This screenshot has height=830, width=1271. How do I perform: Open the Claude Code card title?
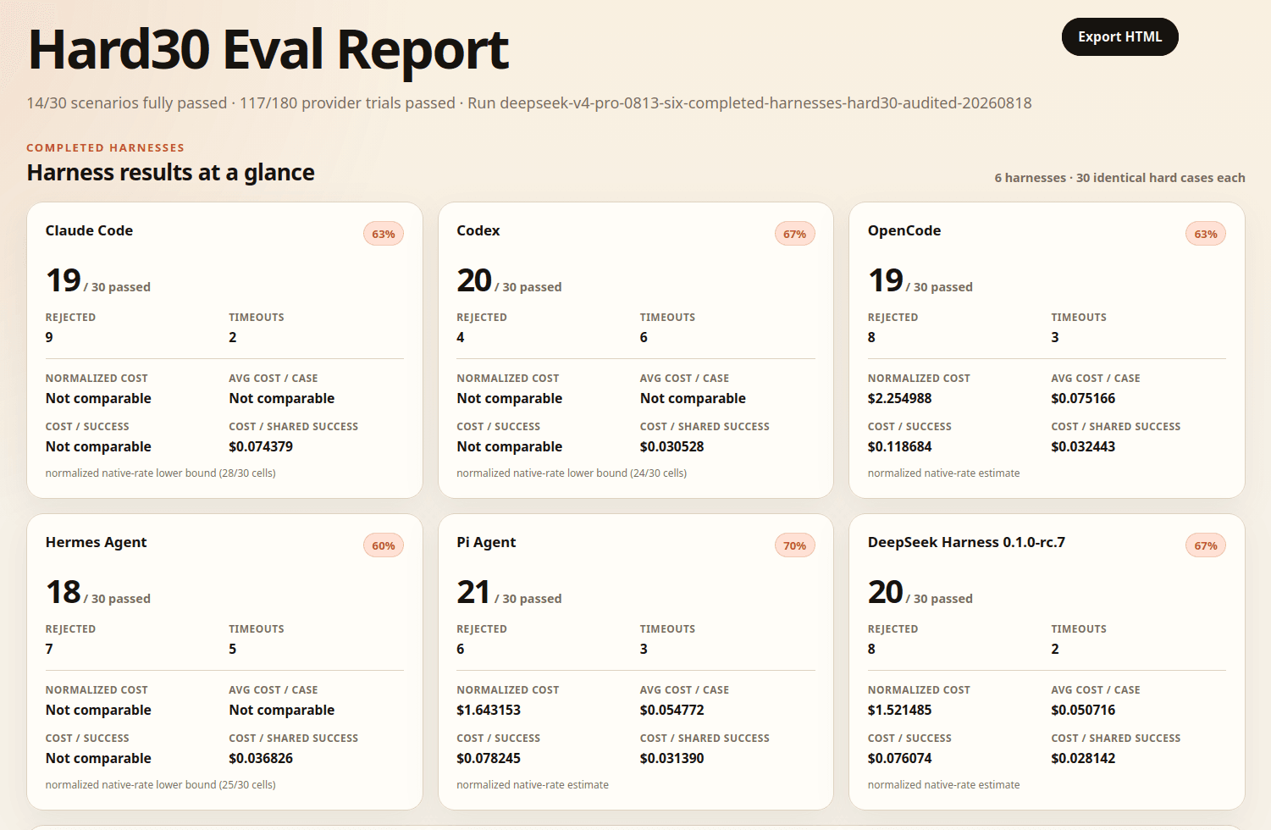89,230
